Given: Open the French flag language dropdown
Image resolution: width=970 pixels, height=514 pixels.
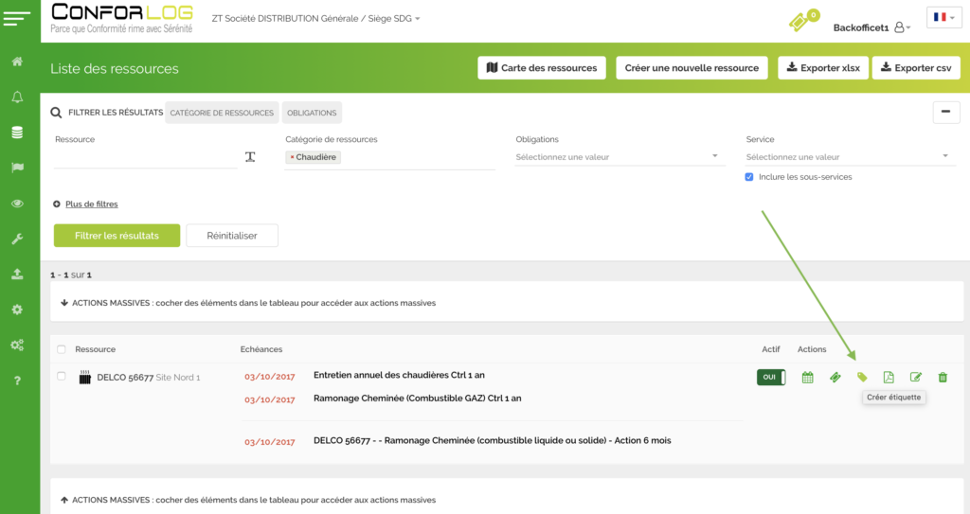Looking at the screenshot, I should pos(943,18).
